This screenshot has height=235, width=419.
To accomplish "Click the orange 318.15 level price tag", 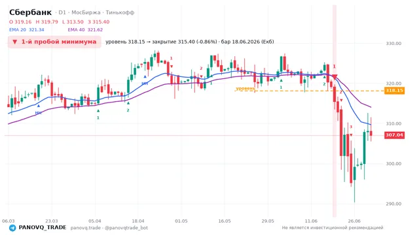I will pyautogui.click(x=394, y=91).
